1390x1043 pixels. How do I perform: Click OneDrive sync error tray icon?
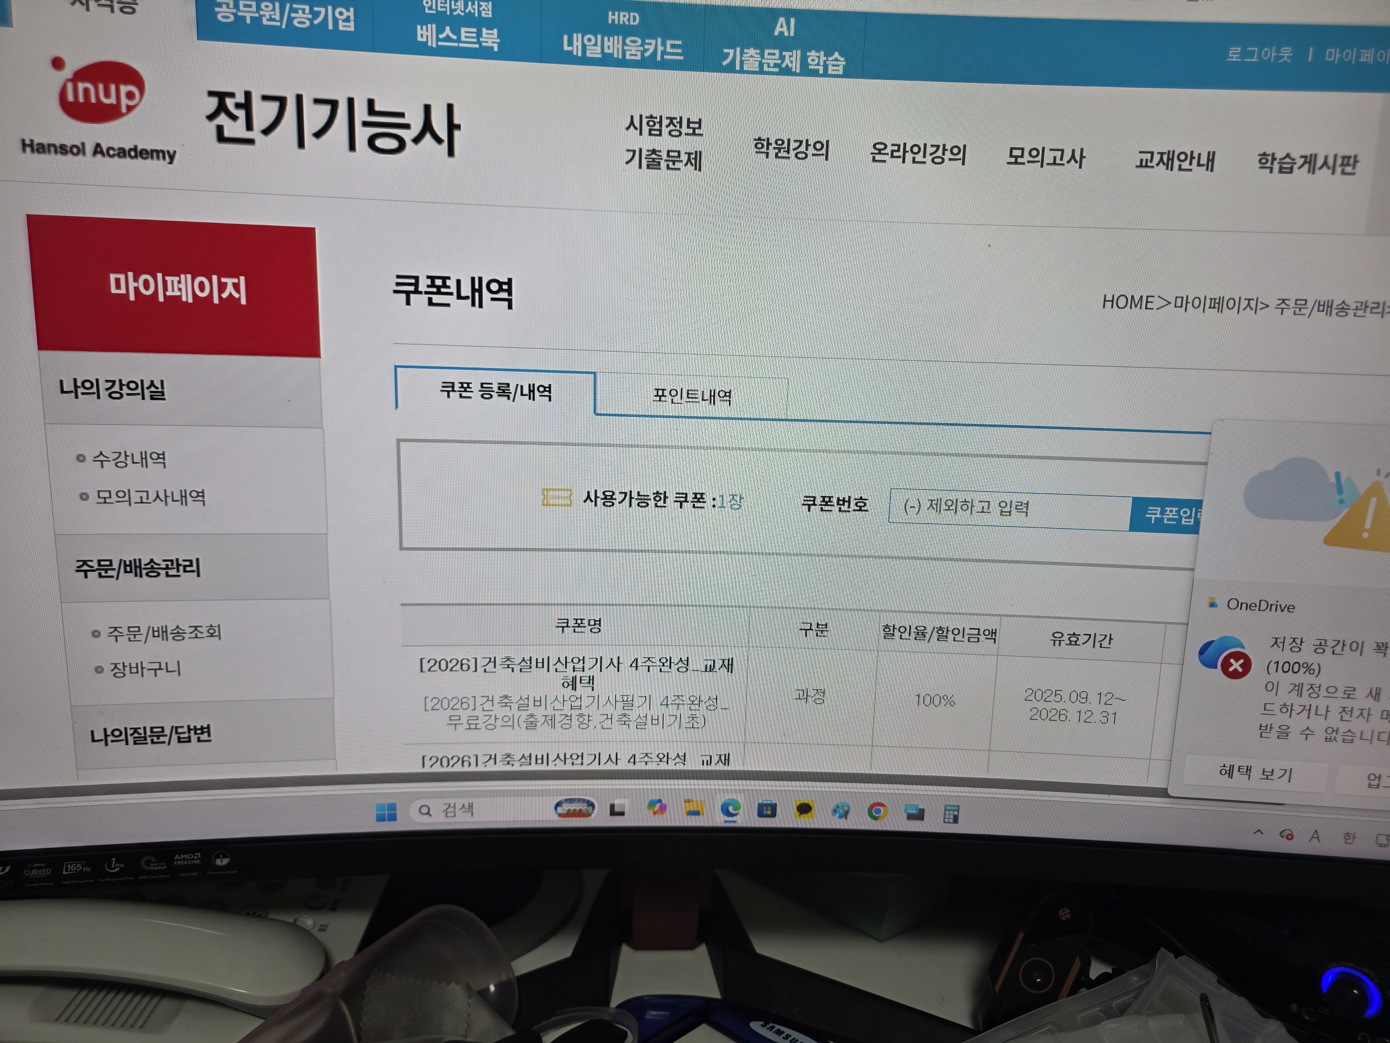(x=1286, y=835)
